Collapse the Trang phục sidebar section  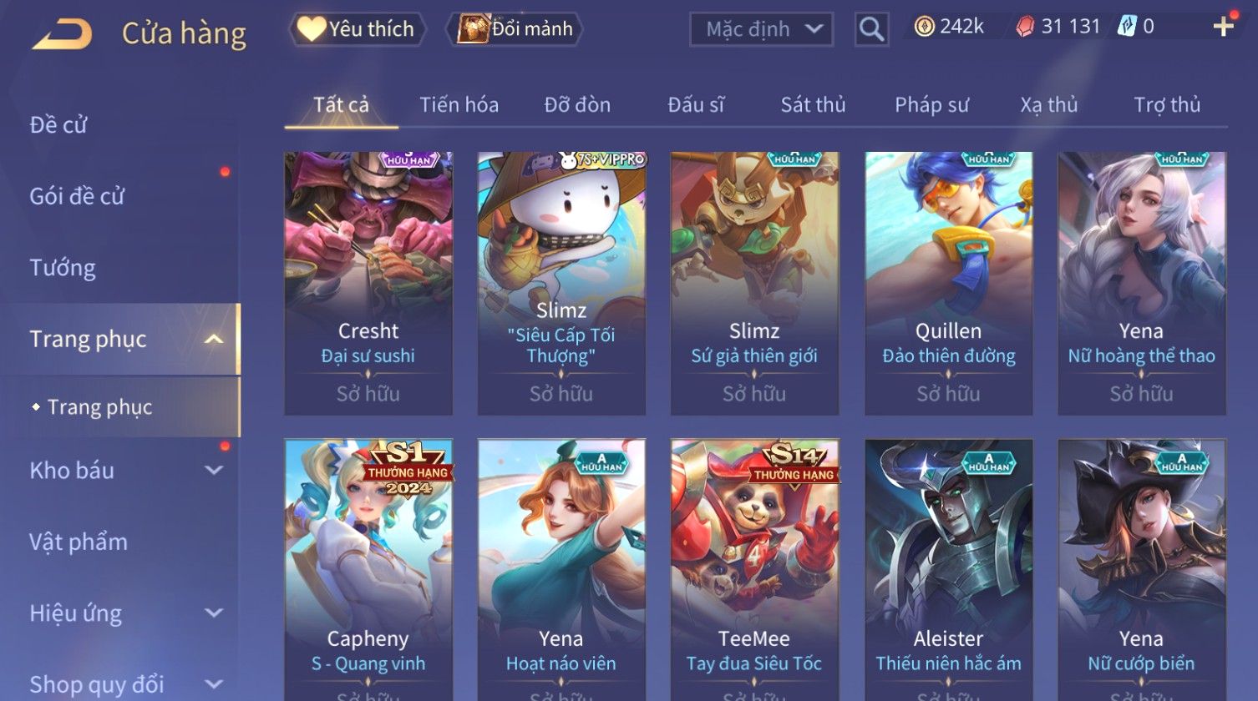click(x=214, y=339)
